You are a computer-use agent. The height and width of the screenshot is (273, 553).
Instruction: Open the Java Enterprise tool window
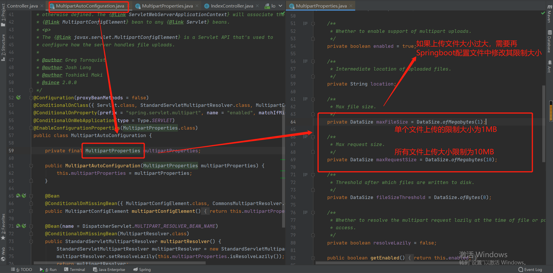(x=109, y=270)
